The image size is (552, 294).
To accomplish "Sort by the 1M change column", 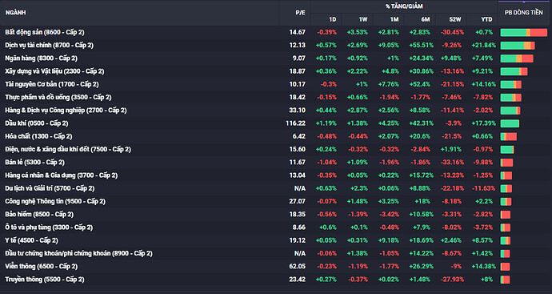I will (394, 19).
